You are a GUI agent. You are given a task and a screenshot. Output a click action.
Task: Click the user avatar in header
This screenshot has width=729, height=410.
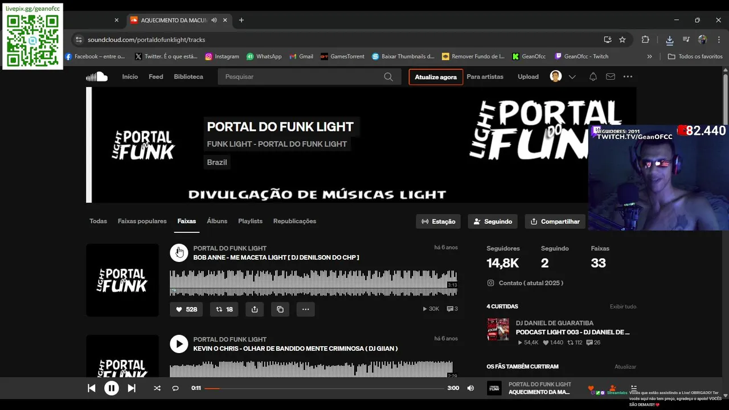[556, 77]
